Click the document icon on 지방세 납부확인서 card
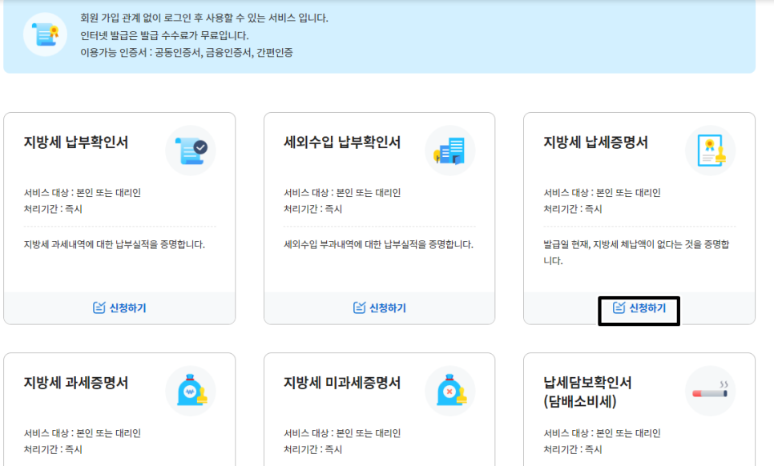Viewport: 774px width, 466px height. [189, 150]
